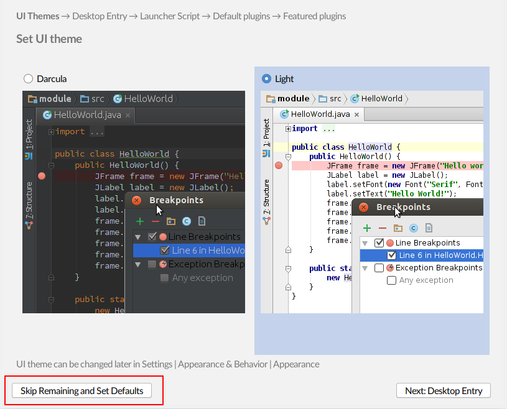Click Exception Breakpoints lightning icon in Darcula preview

[163, 264]
